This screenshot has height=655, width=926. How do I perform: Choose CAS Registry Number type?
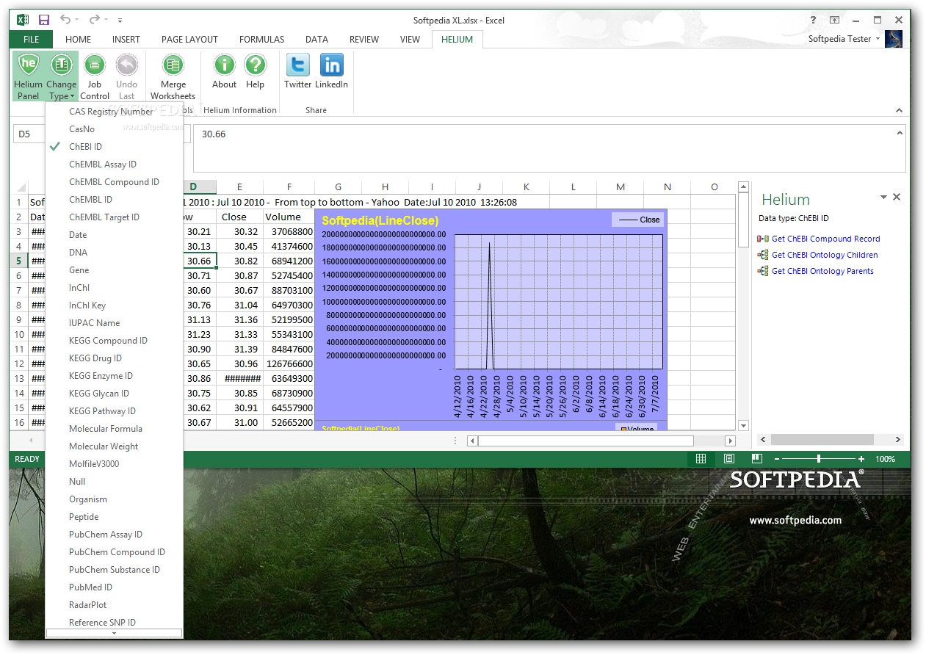click(114, 112)
